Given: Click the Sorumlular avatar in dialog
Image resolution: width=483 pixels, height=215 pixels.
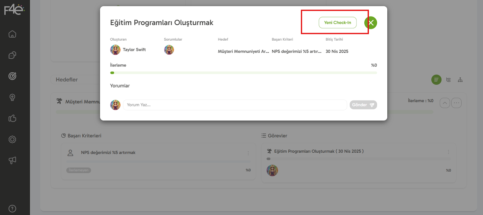Looking at the screenshot, I should (169, 50).
